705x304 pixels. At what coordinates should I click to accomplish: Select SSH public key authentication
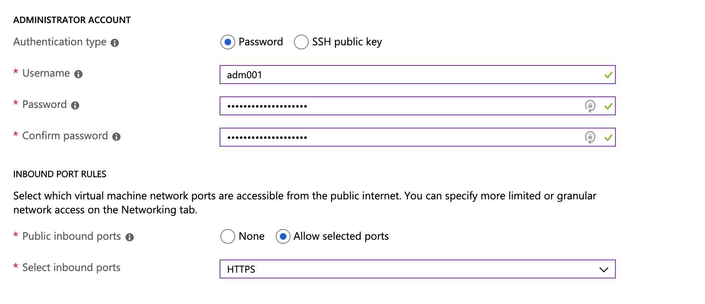[x=301, y=42]
